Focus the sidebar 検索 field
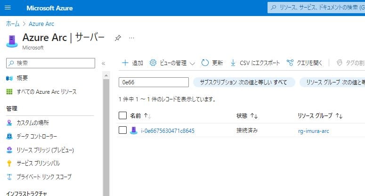The width and height of the screenshot is (365, 196). tap(50, 63)
